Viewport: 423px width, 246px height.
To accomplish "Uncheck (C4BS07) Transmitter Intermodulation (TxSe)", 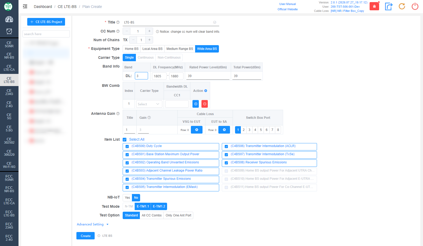I will (226, 154).
